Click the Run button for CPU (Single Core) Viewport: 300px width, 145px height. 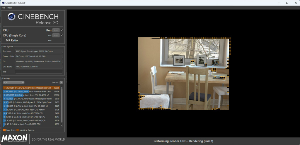coord(56,35)
